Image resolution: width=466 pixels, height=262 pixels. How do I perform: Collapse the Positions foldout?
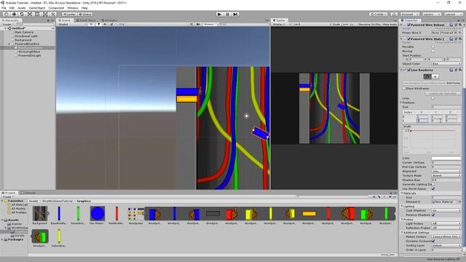(401, 103)
